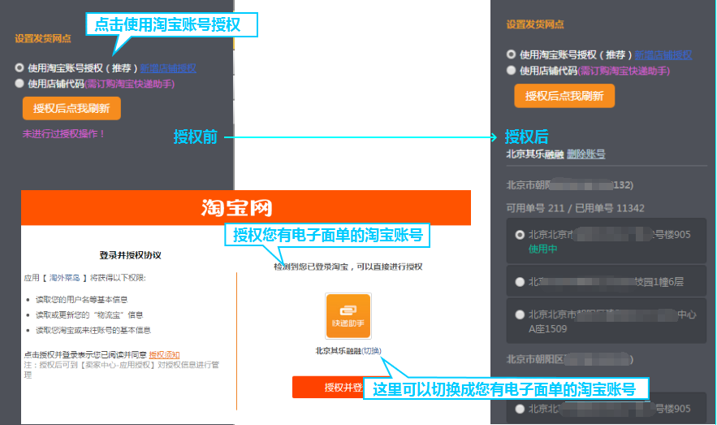
Task: Click left-panel 新增店铺授权 link
Action: coord(168,68)
